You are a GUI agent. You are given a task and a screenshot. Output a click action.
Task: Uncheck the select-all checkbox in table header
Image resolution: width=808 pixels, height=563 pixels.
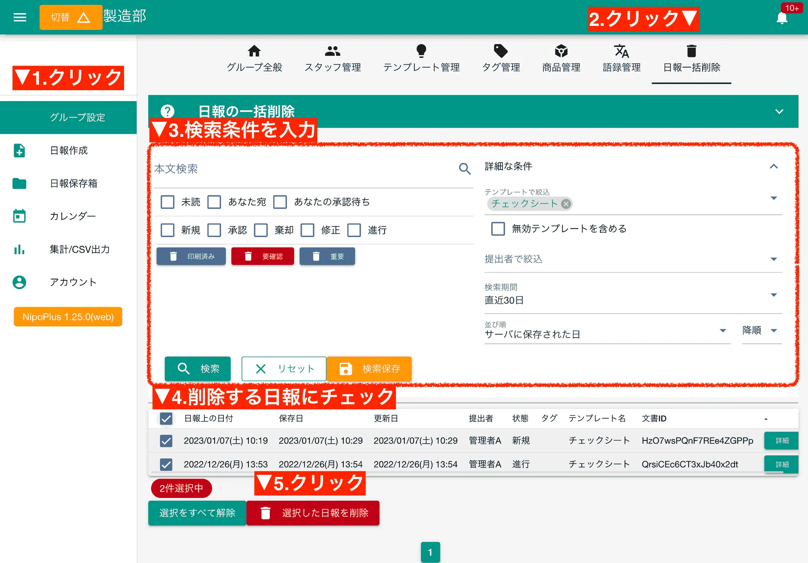click(166, 419)
